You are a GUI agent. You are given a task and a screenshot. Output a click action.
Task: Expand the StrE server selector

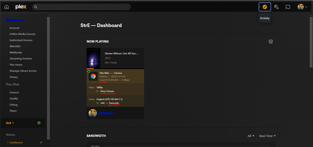10,123
